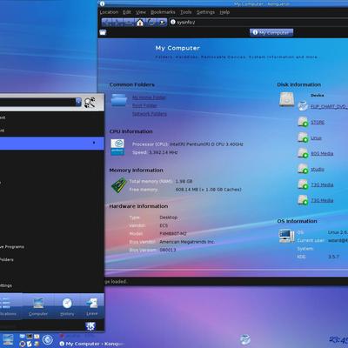Open the studio device link
This screenshot has width=348, height=348.
[318, 169]
